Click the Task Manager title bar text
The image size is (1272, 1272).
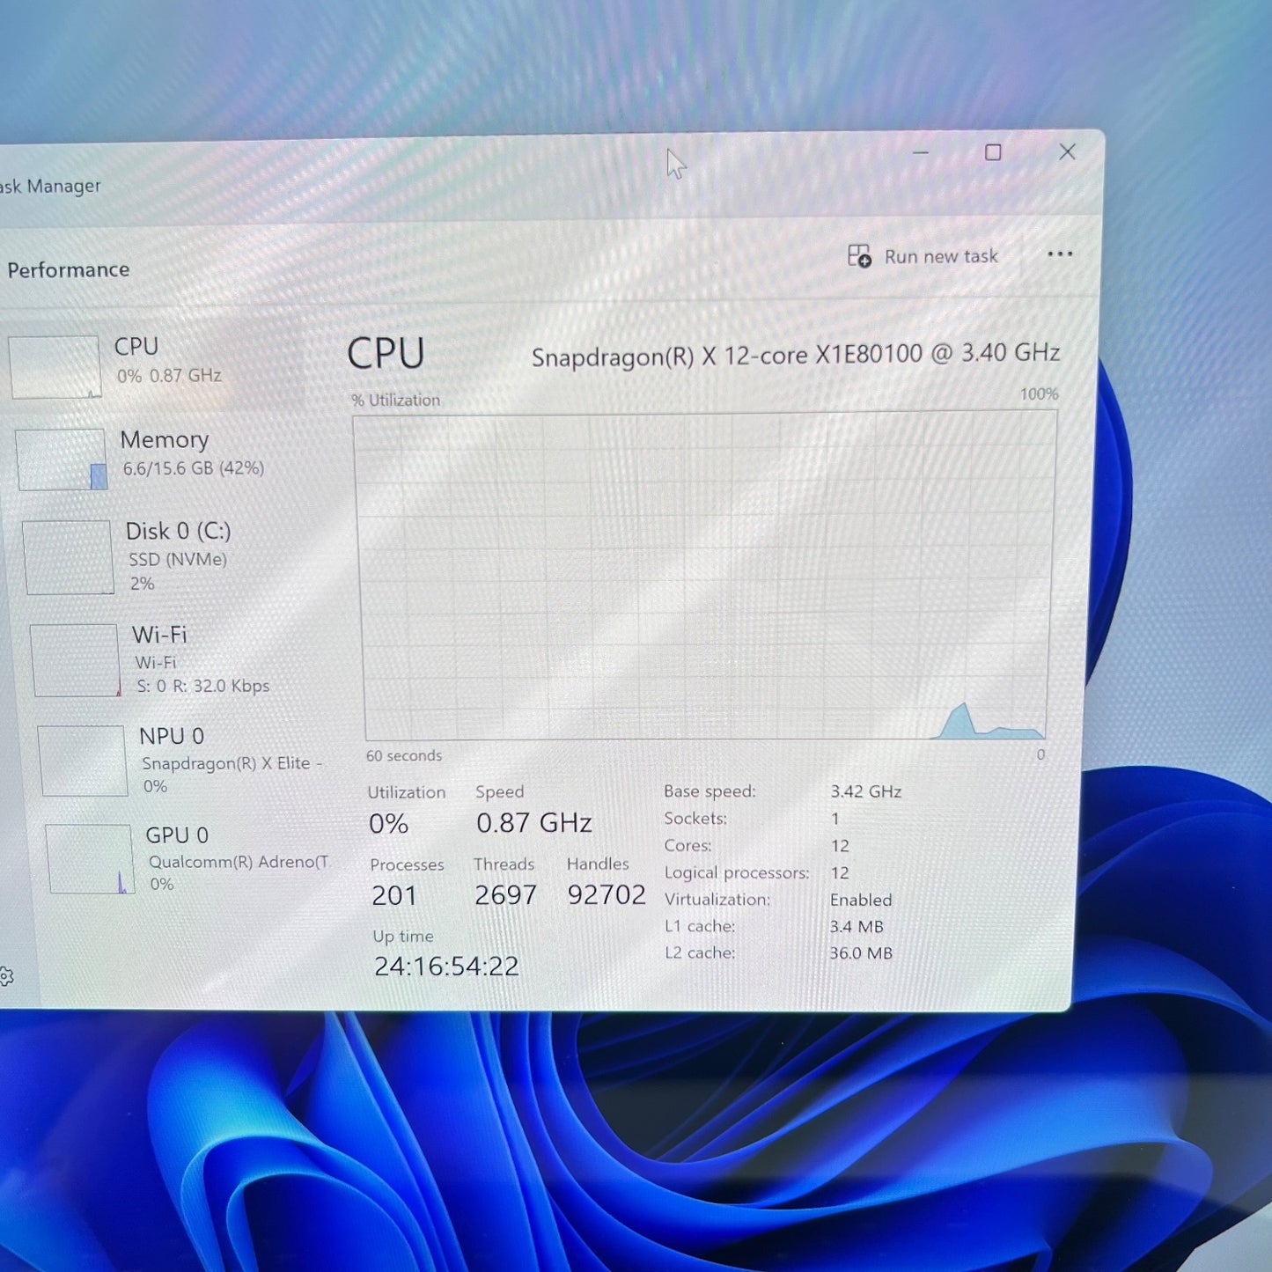point(49,186)
